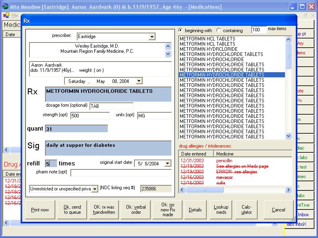Open the prescription date picker dropdown
318x238 pixels.
pos(138,81)
